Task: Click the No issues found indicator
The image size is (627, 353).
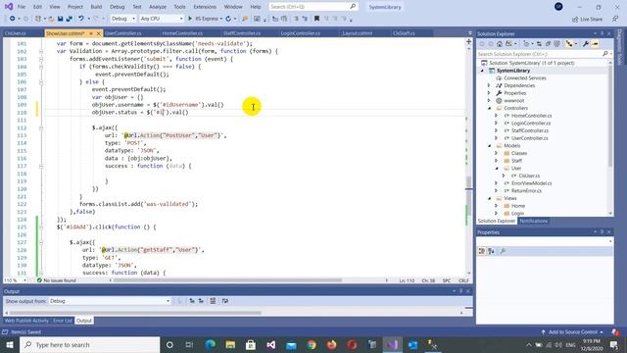Action: pos(56,280)
